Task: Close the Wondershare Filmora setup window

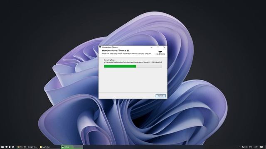Action: click(x=164, y=47)
